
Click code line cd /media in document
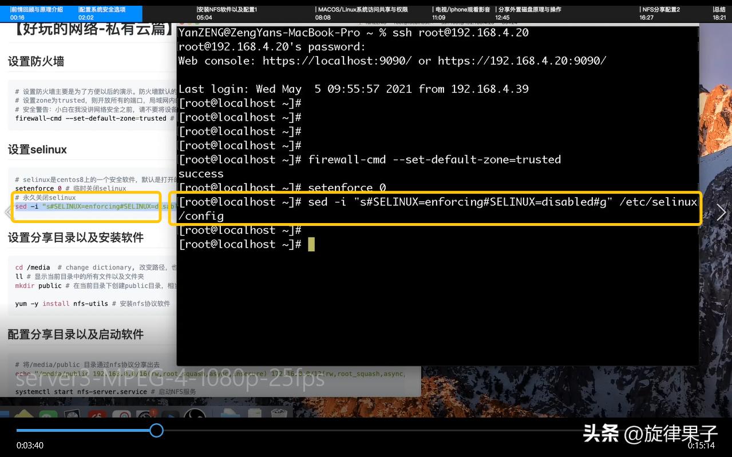pos(96,267)
